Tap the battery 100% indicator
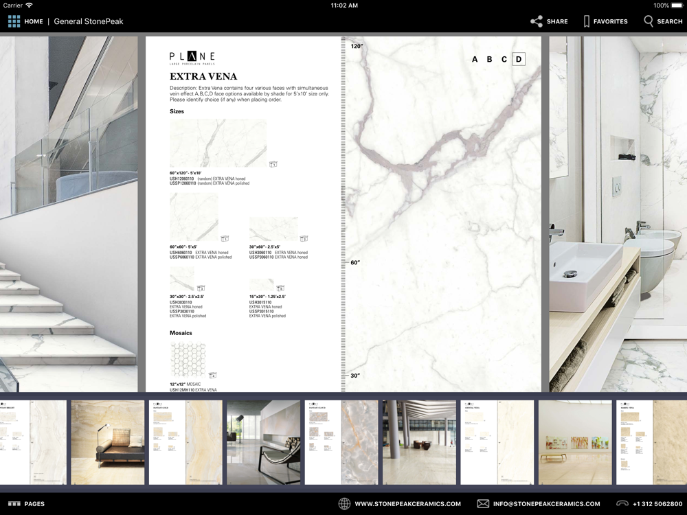The width and height of the screenshot is (687, 515). point(668,5)
